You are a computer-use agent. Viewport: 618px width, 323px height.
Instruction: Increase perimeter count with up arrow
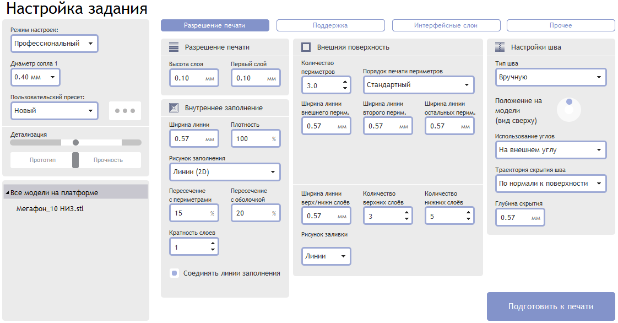345,82
